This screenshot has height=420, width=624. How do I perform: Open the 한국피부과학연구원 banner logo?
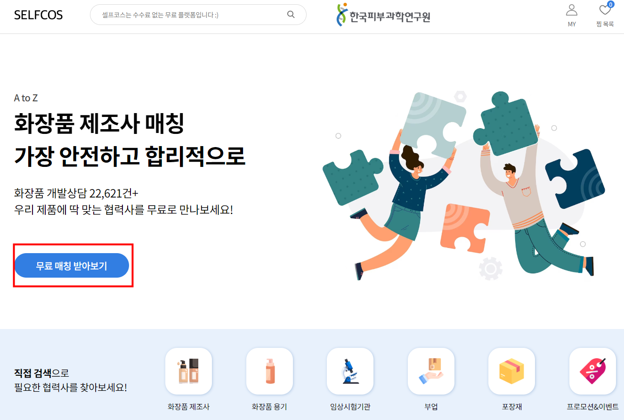pyautogui.click(x=383, y=15)
